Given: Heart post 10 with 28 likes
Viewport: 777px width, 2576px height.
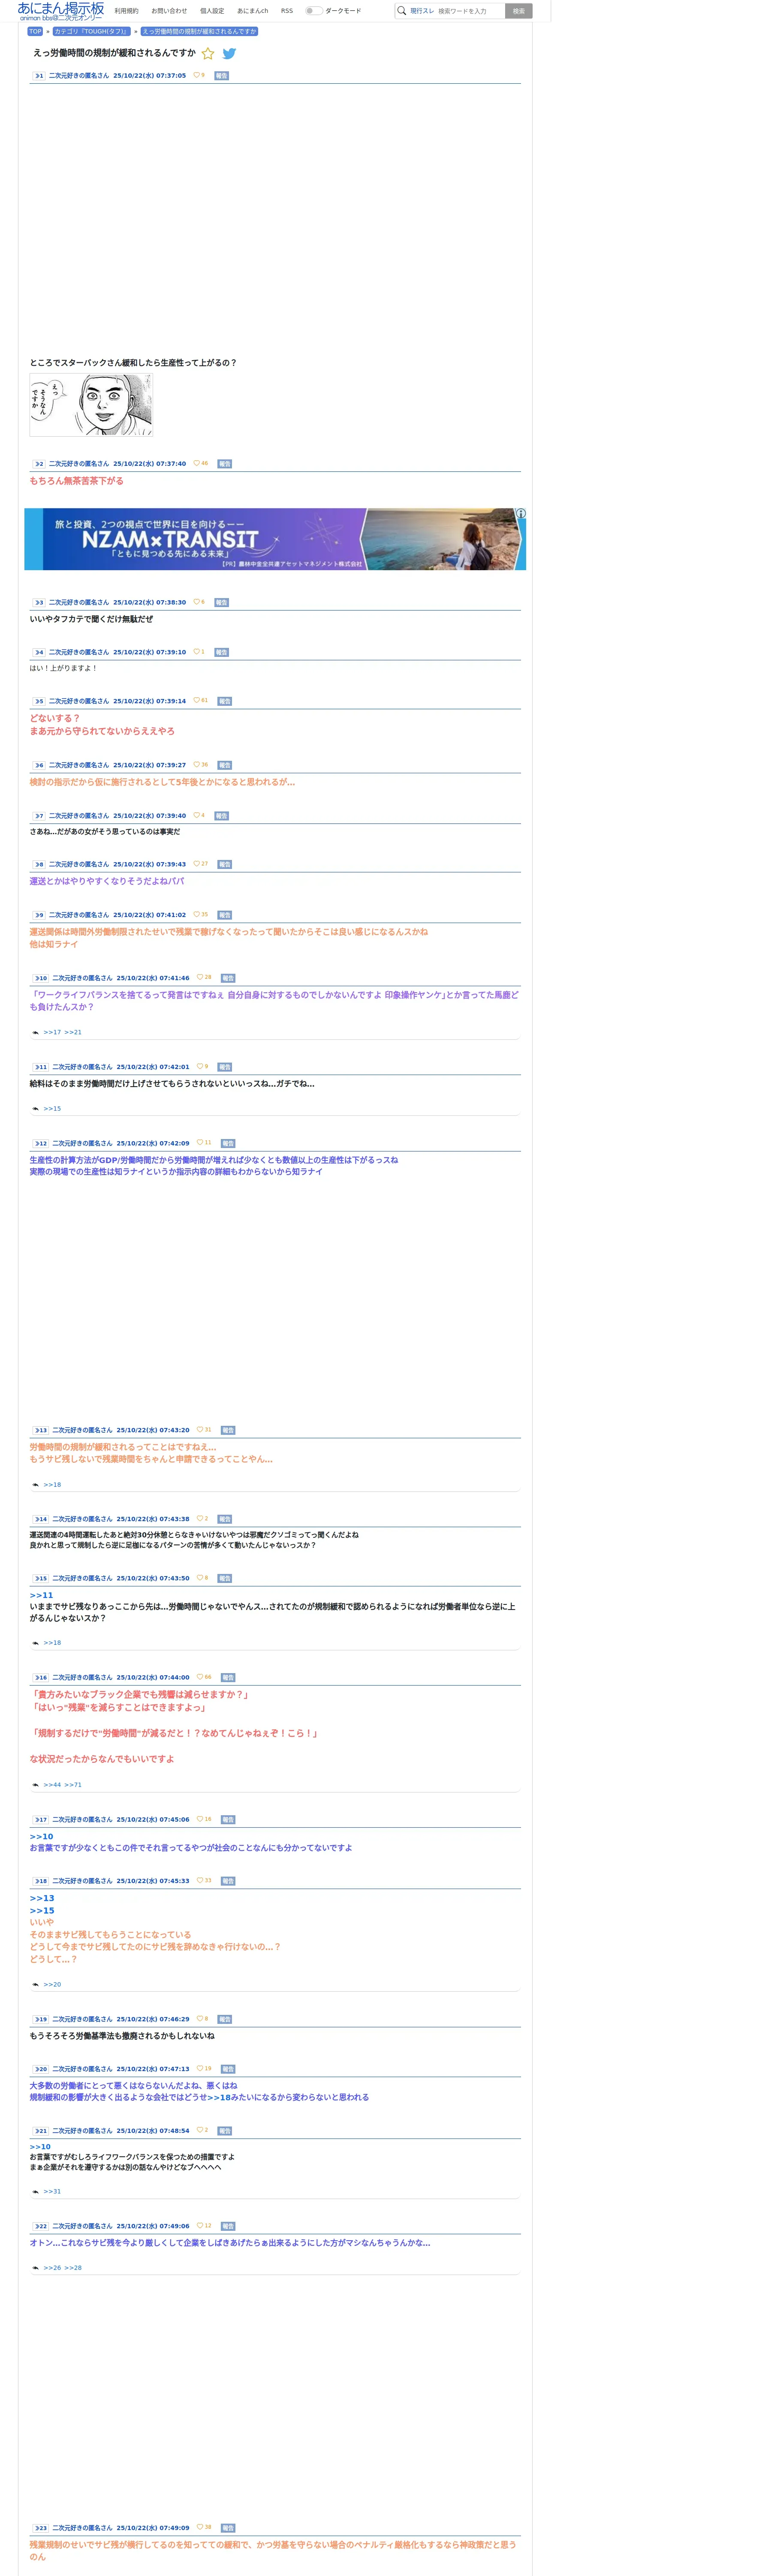Looking at the screenshot, I should (200, 977).
